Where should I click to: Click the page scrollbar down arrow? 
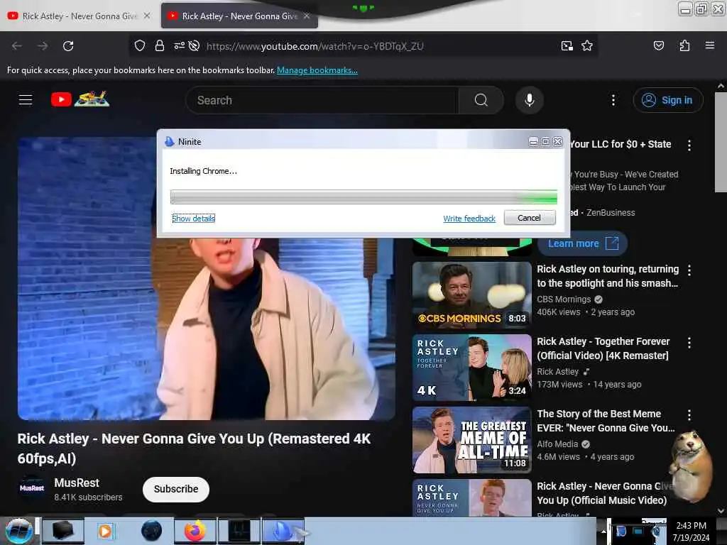click(x=720, y=511)
